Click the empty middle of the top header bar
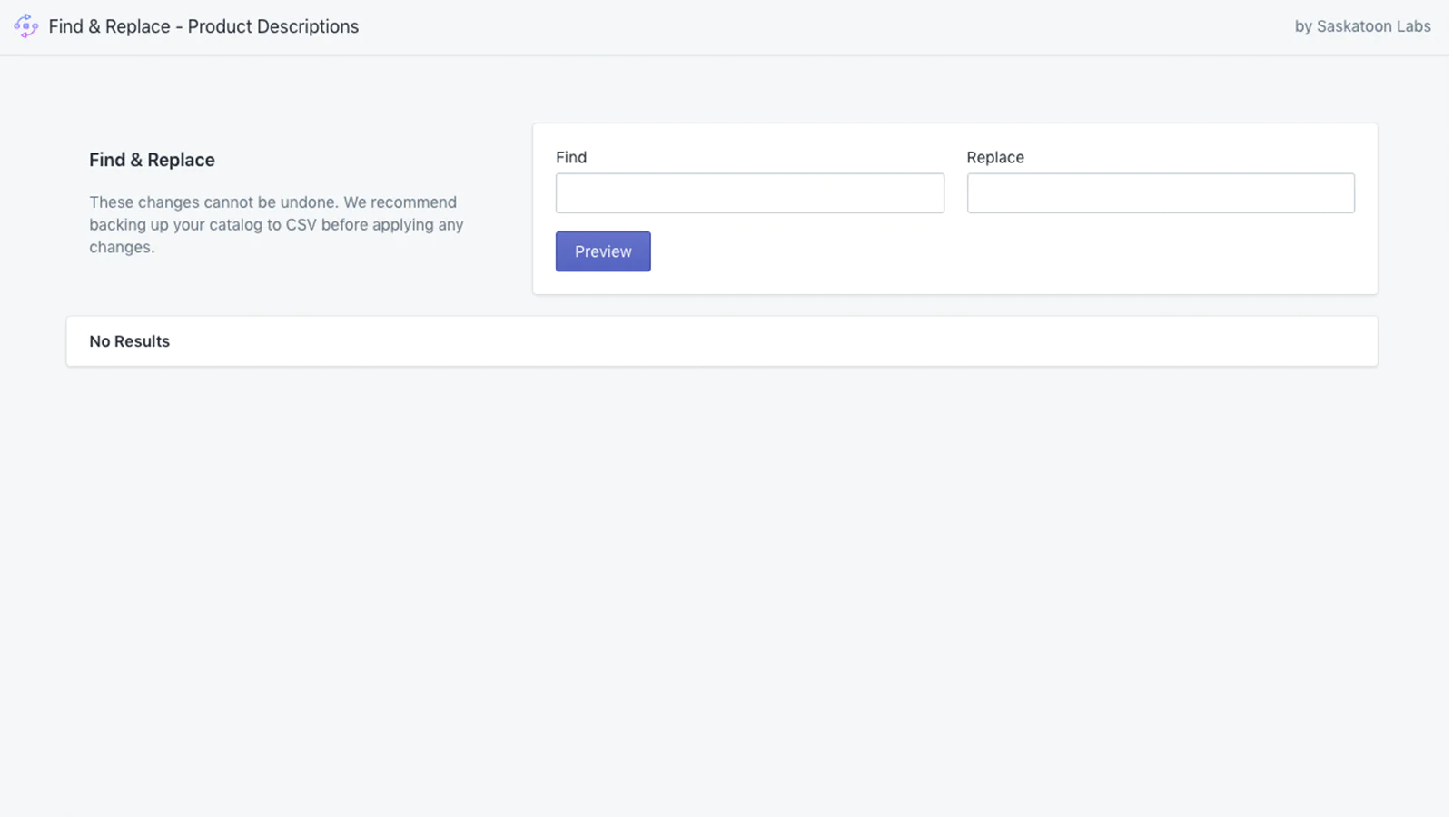The width and height of the screenshot is (1453, 817). pos(817,26)
